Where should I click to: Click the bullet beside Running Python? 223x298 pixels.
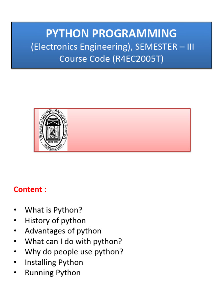click(x=15, y=273)
